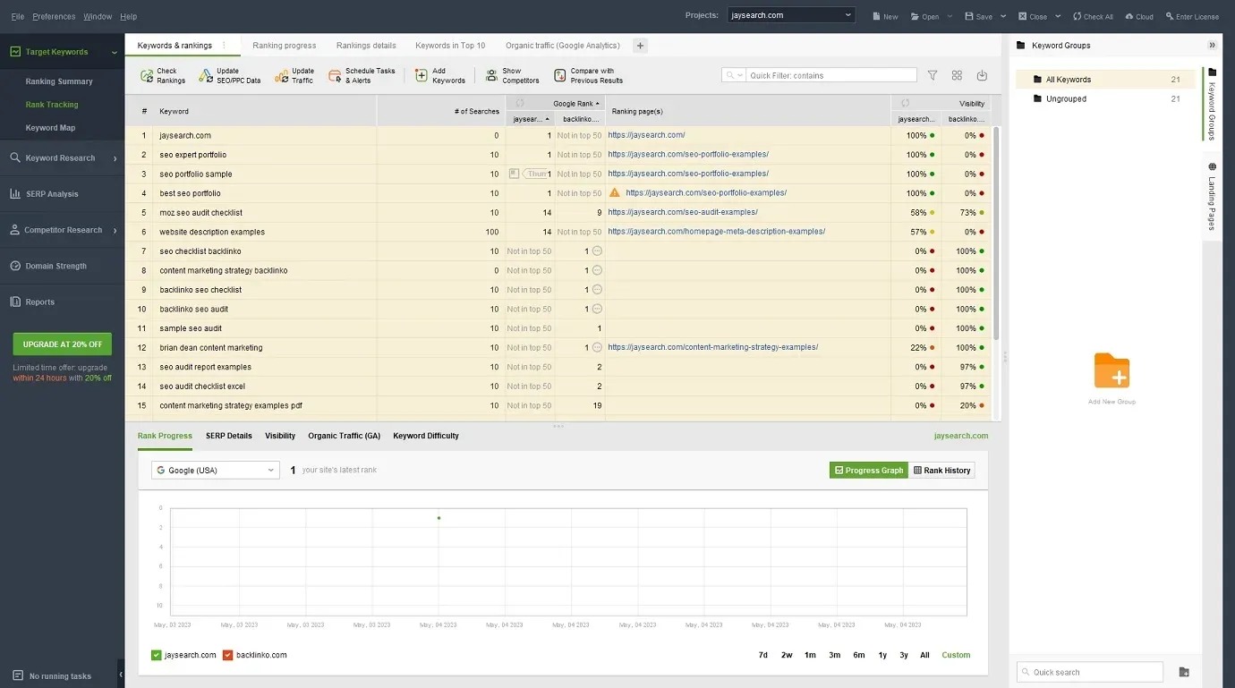Image resolution: width=1235 pixels, height=688 pixels.
Task: Open the filter funnel icon
Action: click(932, 76)
